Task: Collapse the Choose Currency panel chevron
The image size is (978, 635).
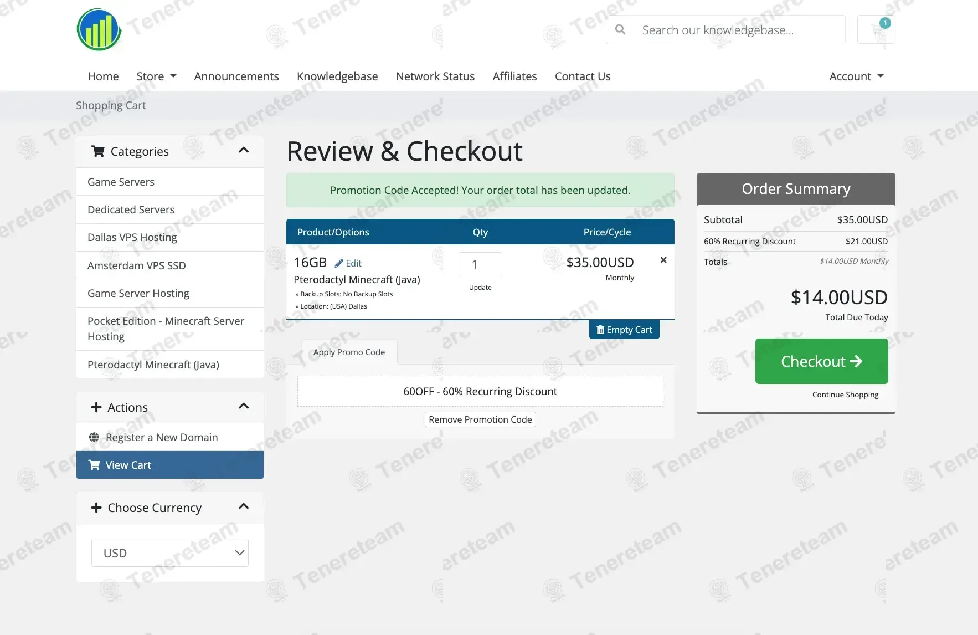Action: 244,506
